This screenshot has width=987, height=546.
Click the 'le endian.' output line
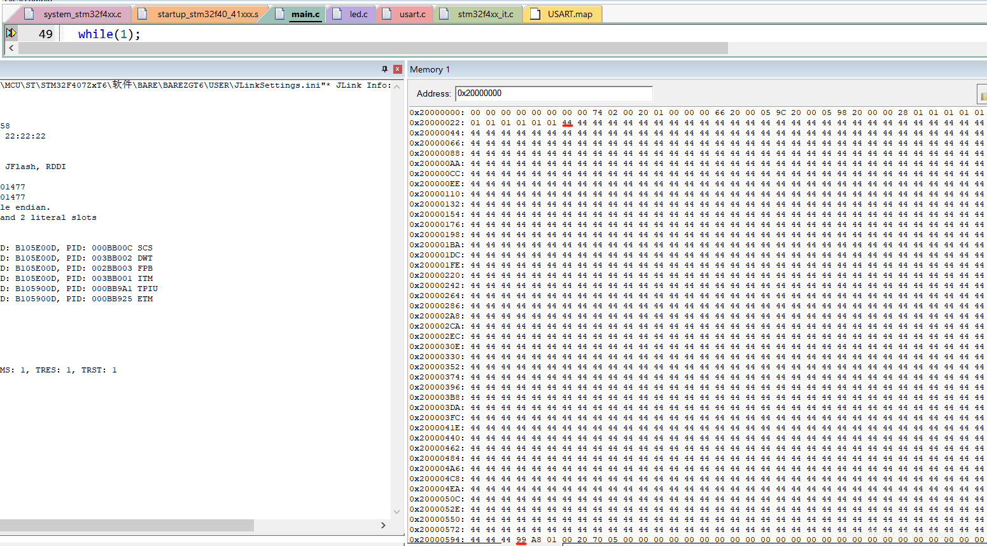(x=25, y=207)
